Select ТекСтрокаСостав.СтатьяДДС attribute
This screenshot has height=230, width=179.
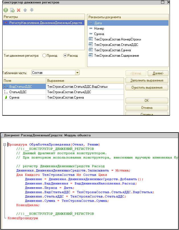[x=128, y=45]
